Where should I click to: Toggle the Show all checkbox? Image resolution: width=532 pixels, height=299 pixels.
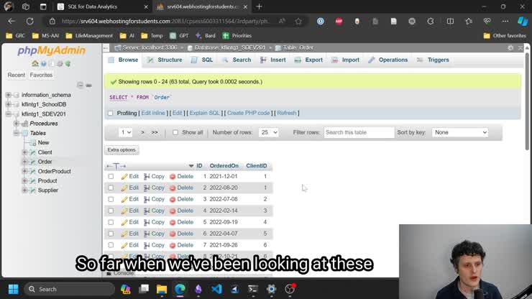pos(175,133)
